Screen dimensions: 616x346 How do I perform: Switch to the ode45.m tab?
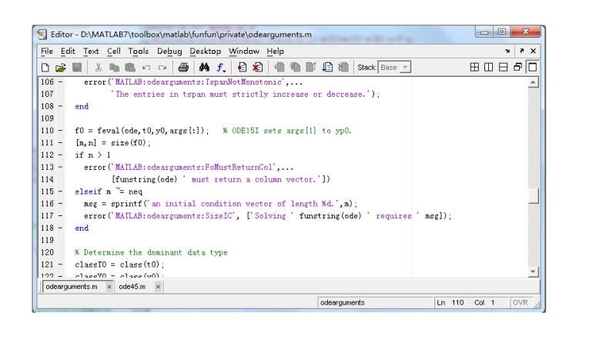(132, 287)
